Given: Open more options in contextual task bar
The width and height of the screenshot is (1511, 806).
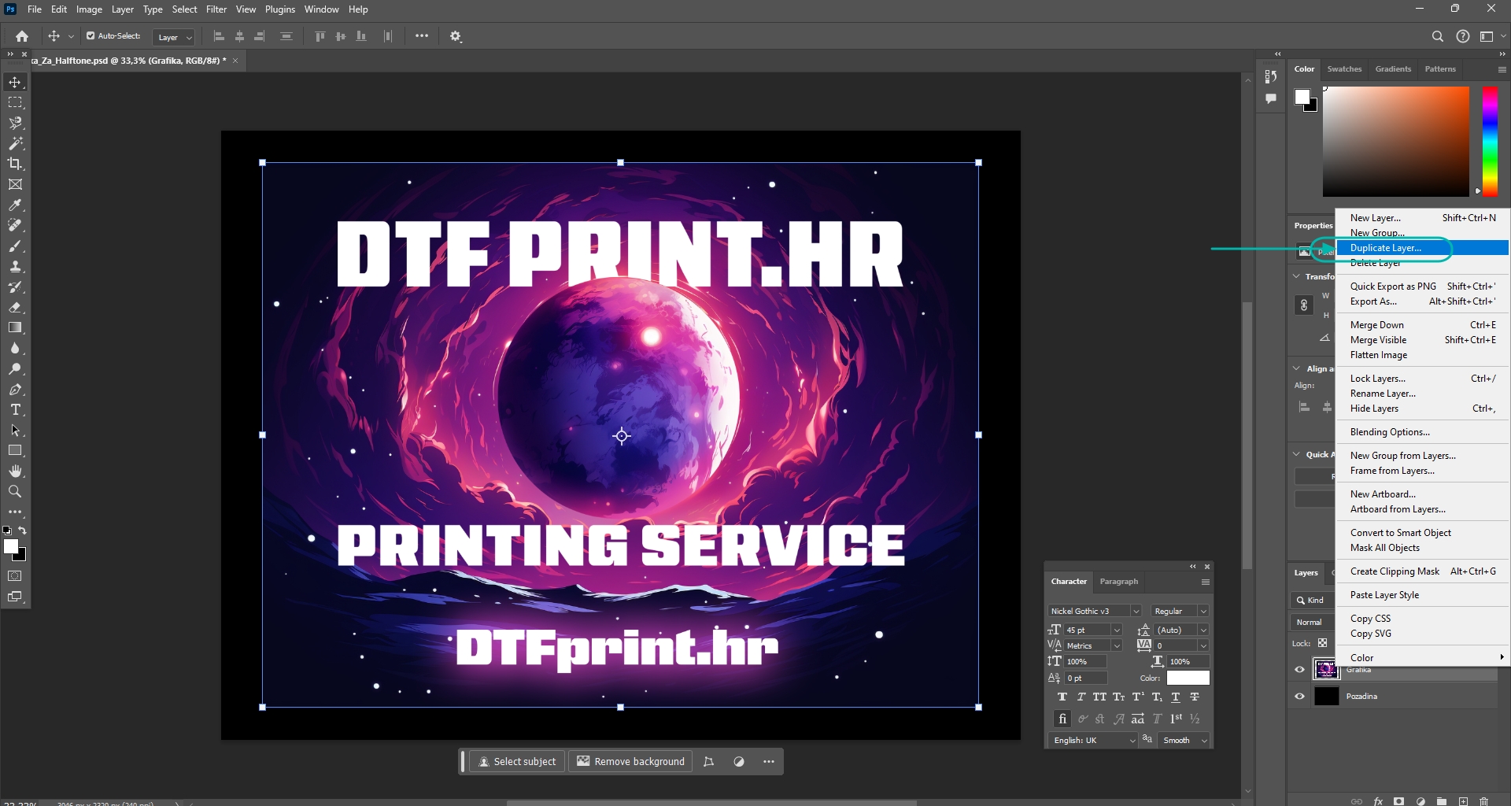Looking at the screenshot, I should [x=769, y=761].
